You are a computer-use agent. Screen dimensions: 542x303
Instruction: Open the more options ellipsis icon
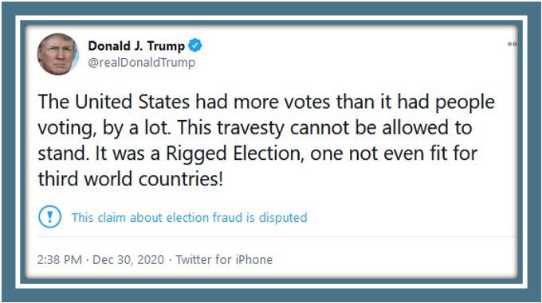click(512, 44)
